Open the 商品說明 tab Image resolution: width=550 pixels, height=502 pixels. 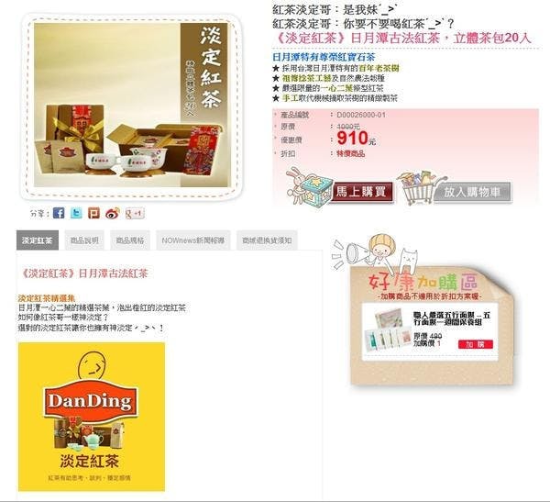pyautogui.click(x=84, y=240)
